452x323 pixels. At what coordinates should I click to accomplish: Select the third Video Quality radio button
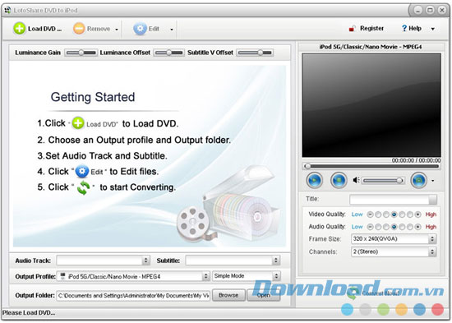pos(386,215)
